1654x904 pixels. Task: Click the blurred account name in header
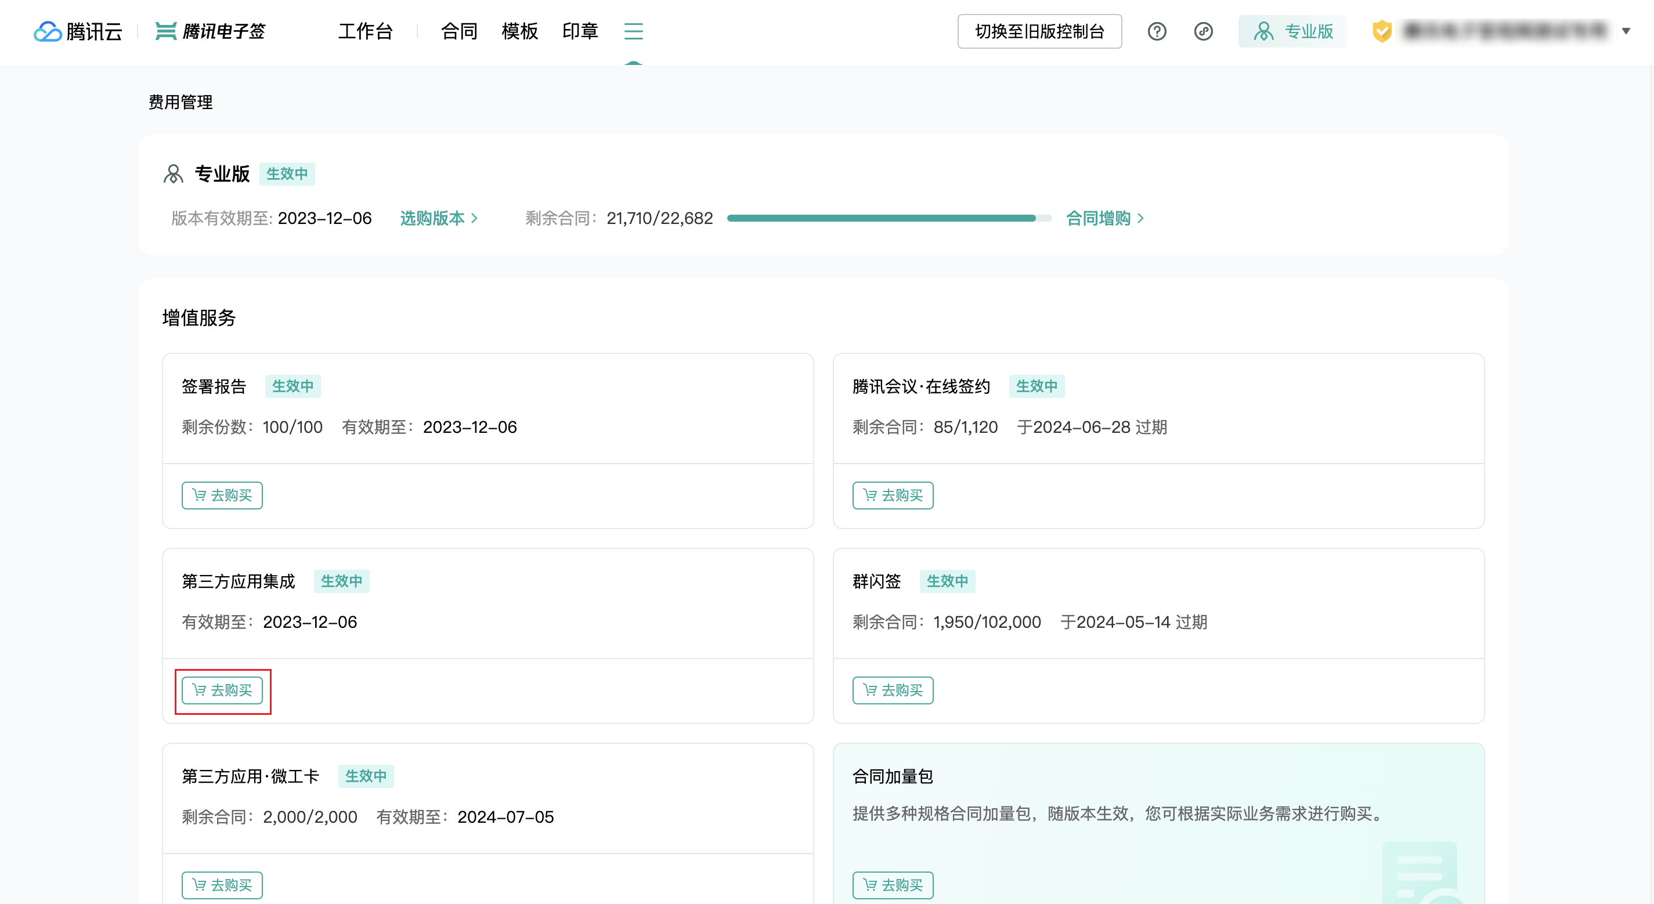click(x=1505, y=31)
